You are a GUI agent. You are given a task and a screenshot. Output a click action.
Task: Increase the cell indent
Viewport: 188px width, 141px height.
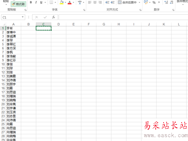[112, 2]
